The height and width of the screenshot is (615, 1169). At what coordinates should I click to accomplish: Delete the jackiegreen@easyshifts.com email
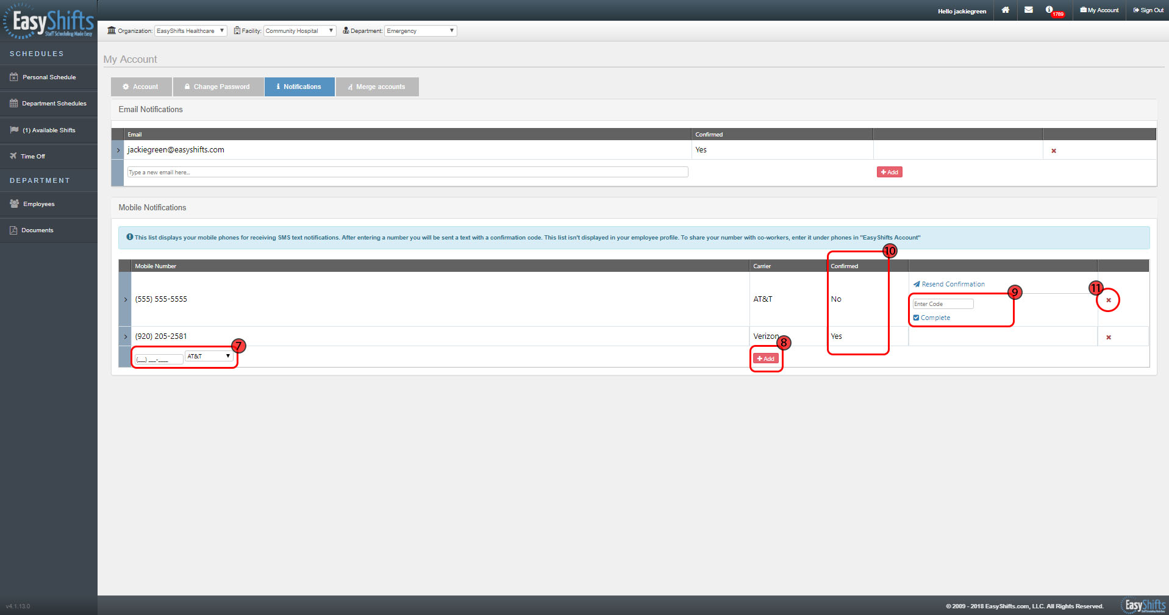[x=1054, y=151]
